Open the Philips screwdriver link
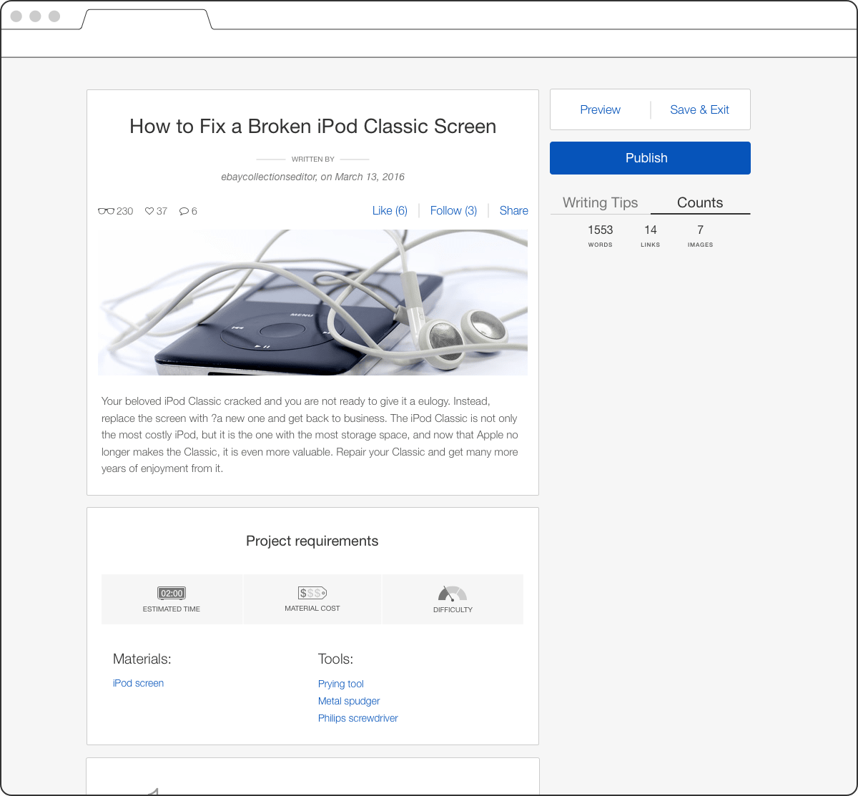Viewport: 858px width, 796px height. [358, 718]
